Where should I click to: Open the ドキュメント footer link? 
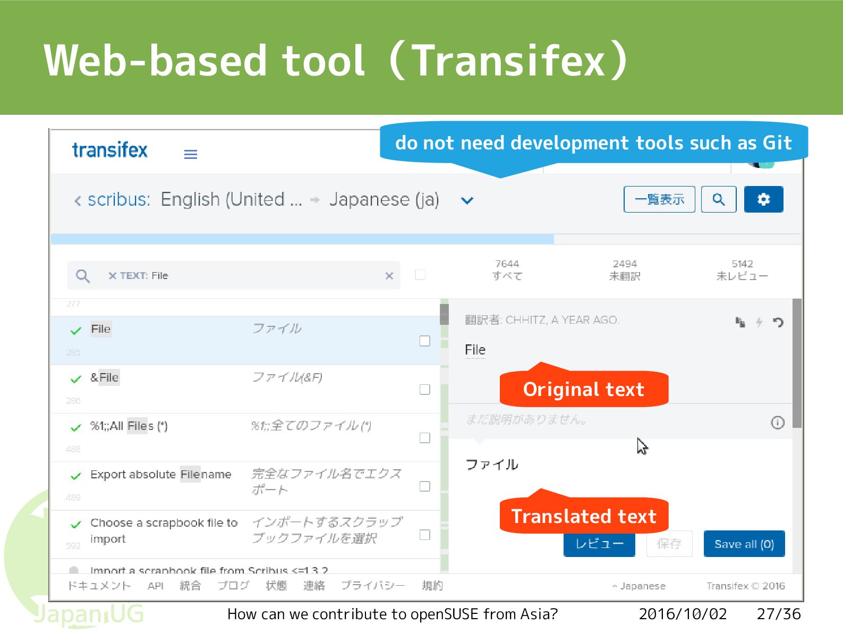point(99,586)
